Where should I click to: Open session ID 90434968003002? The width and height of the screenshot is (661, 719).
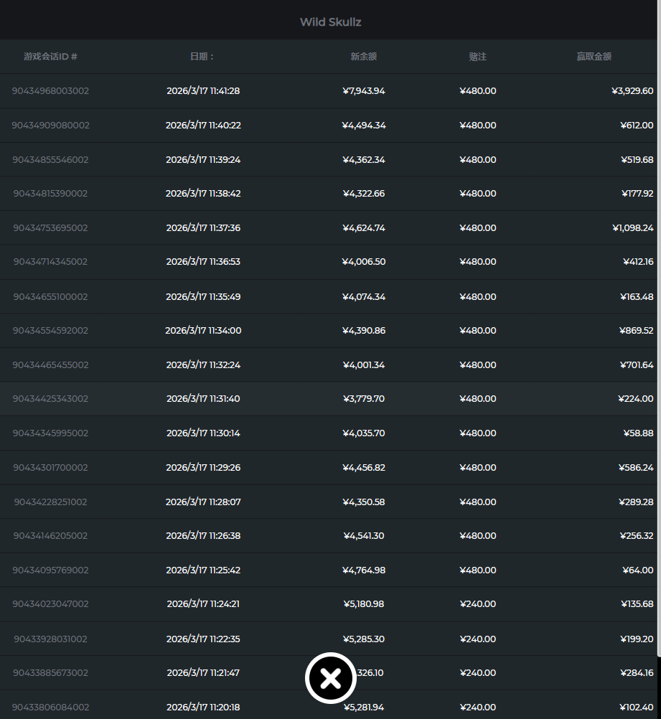[x=50, y=91]
